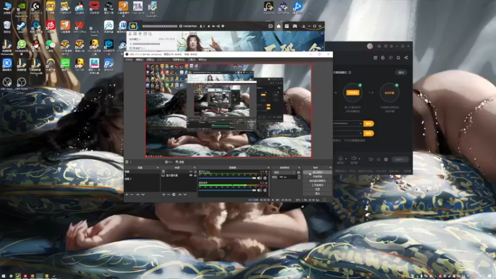Toggle eye icon of the top source row
Screen dimensions: 496x279
click(191, 172)
